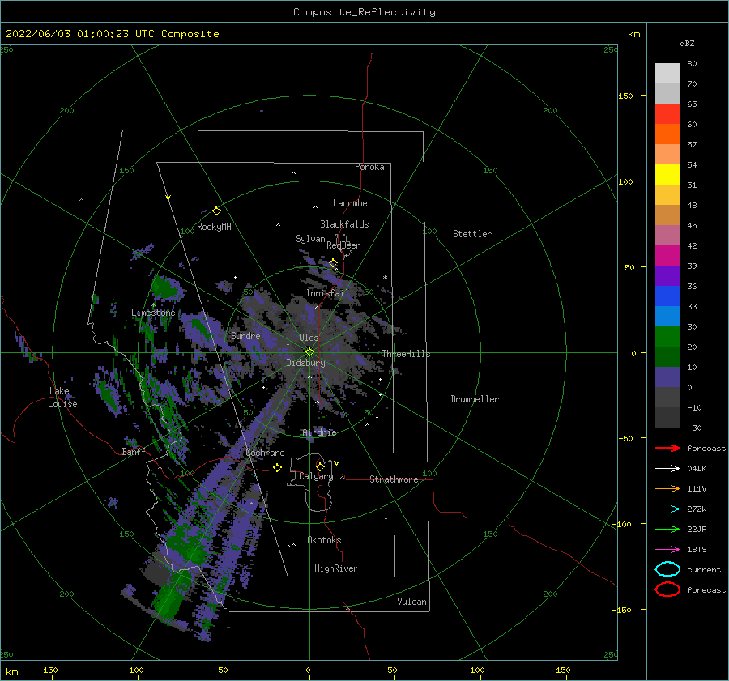The height and width of the screenshot is (681, 729).
Task: Click the white asterisk above Limestone label
Action: pyautogui.click(x=153, y=305)
